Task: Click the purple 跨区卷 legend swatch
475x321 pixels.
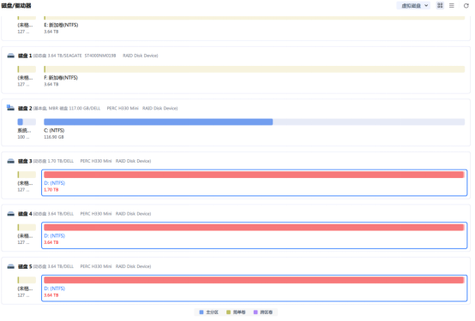Action: click(256, 312)
